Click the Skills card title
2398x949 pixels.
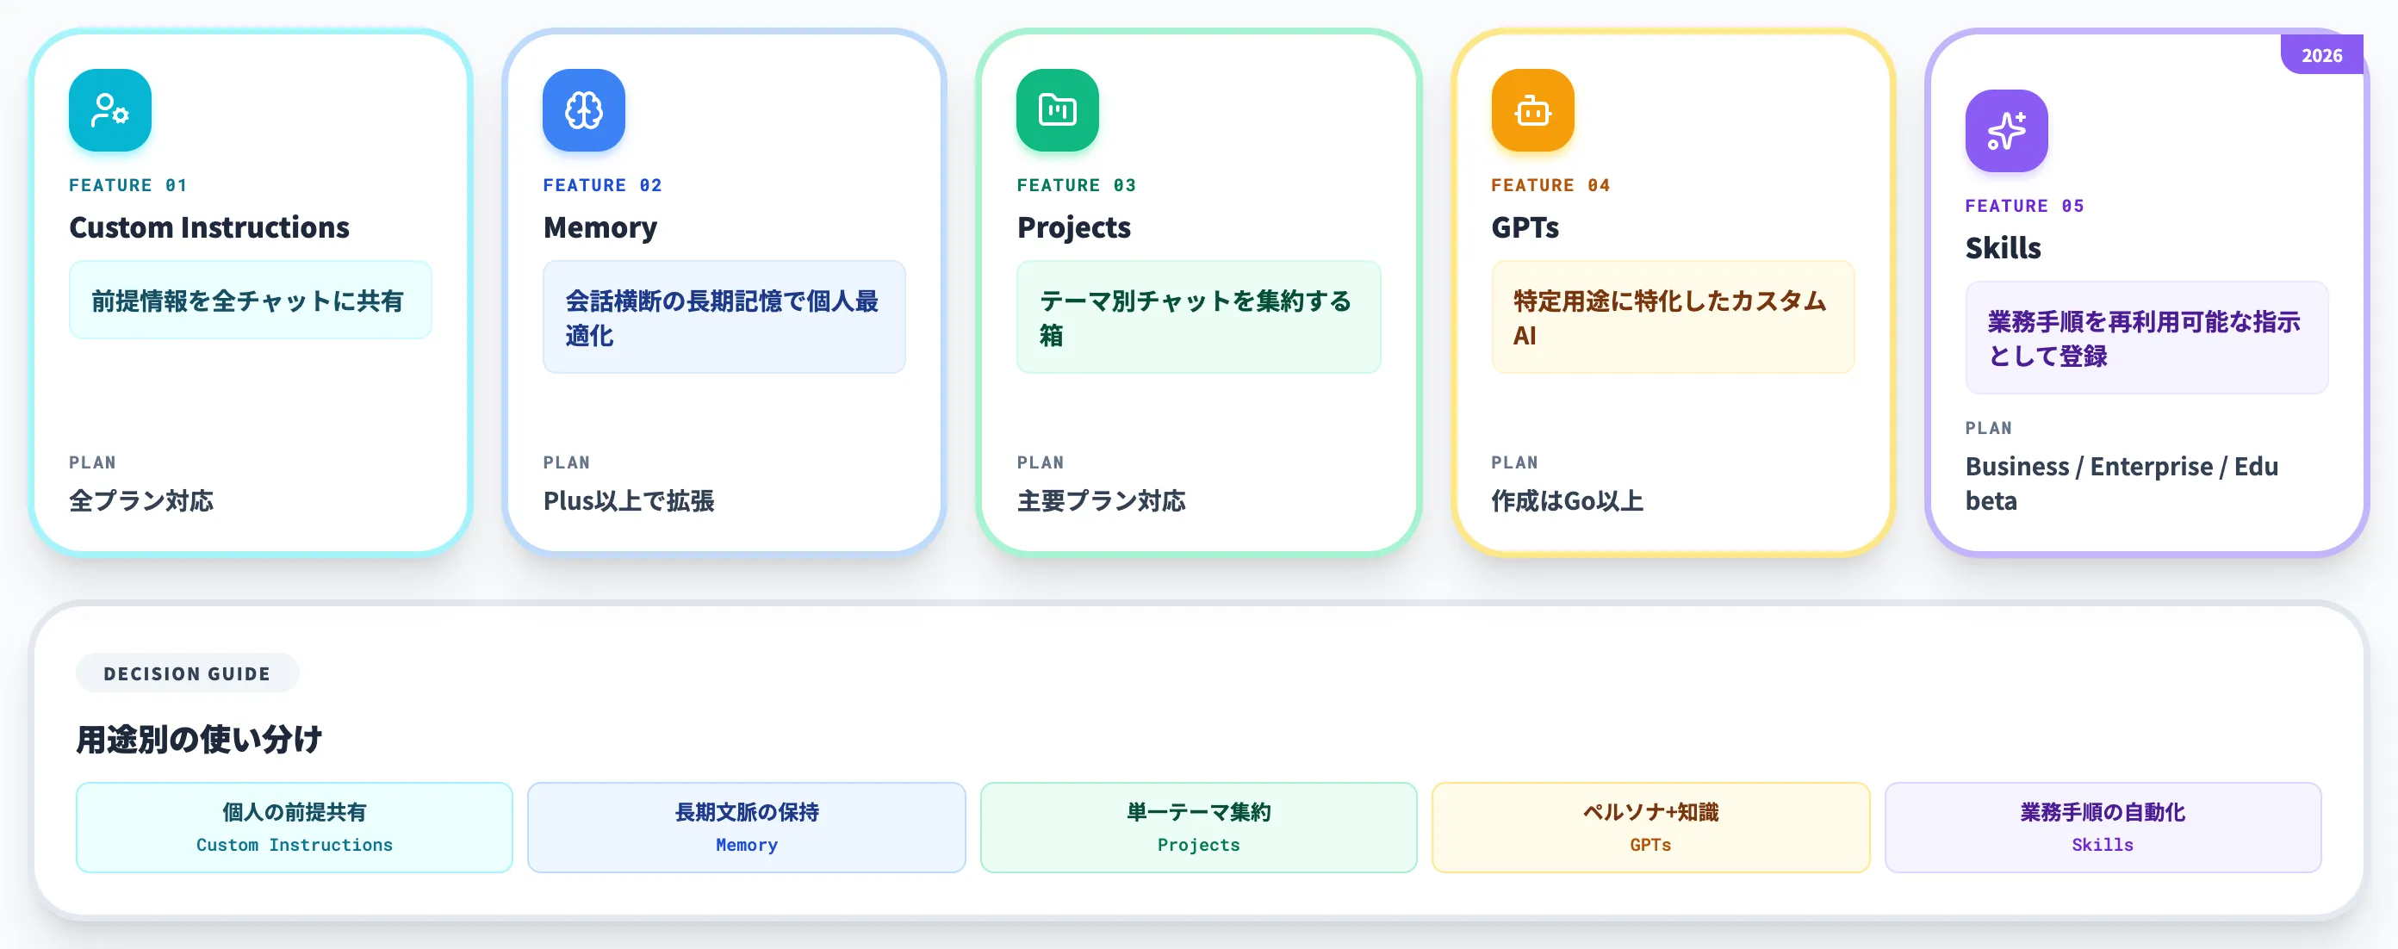[2003, 247]
